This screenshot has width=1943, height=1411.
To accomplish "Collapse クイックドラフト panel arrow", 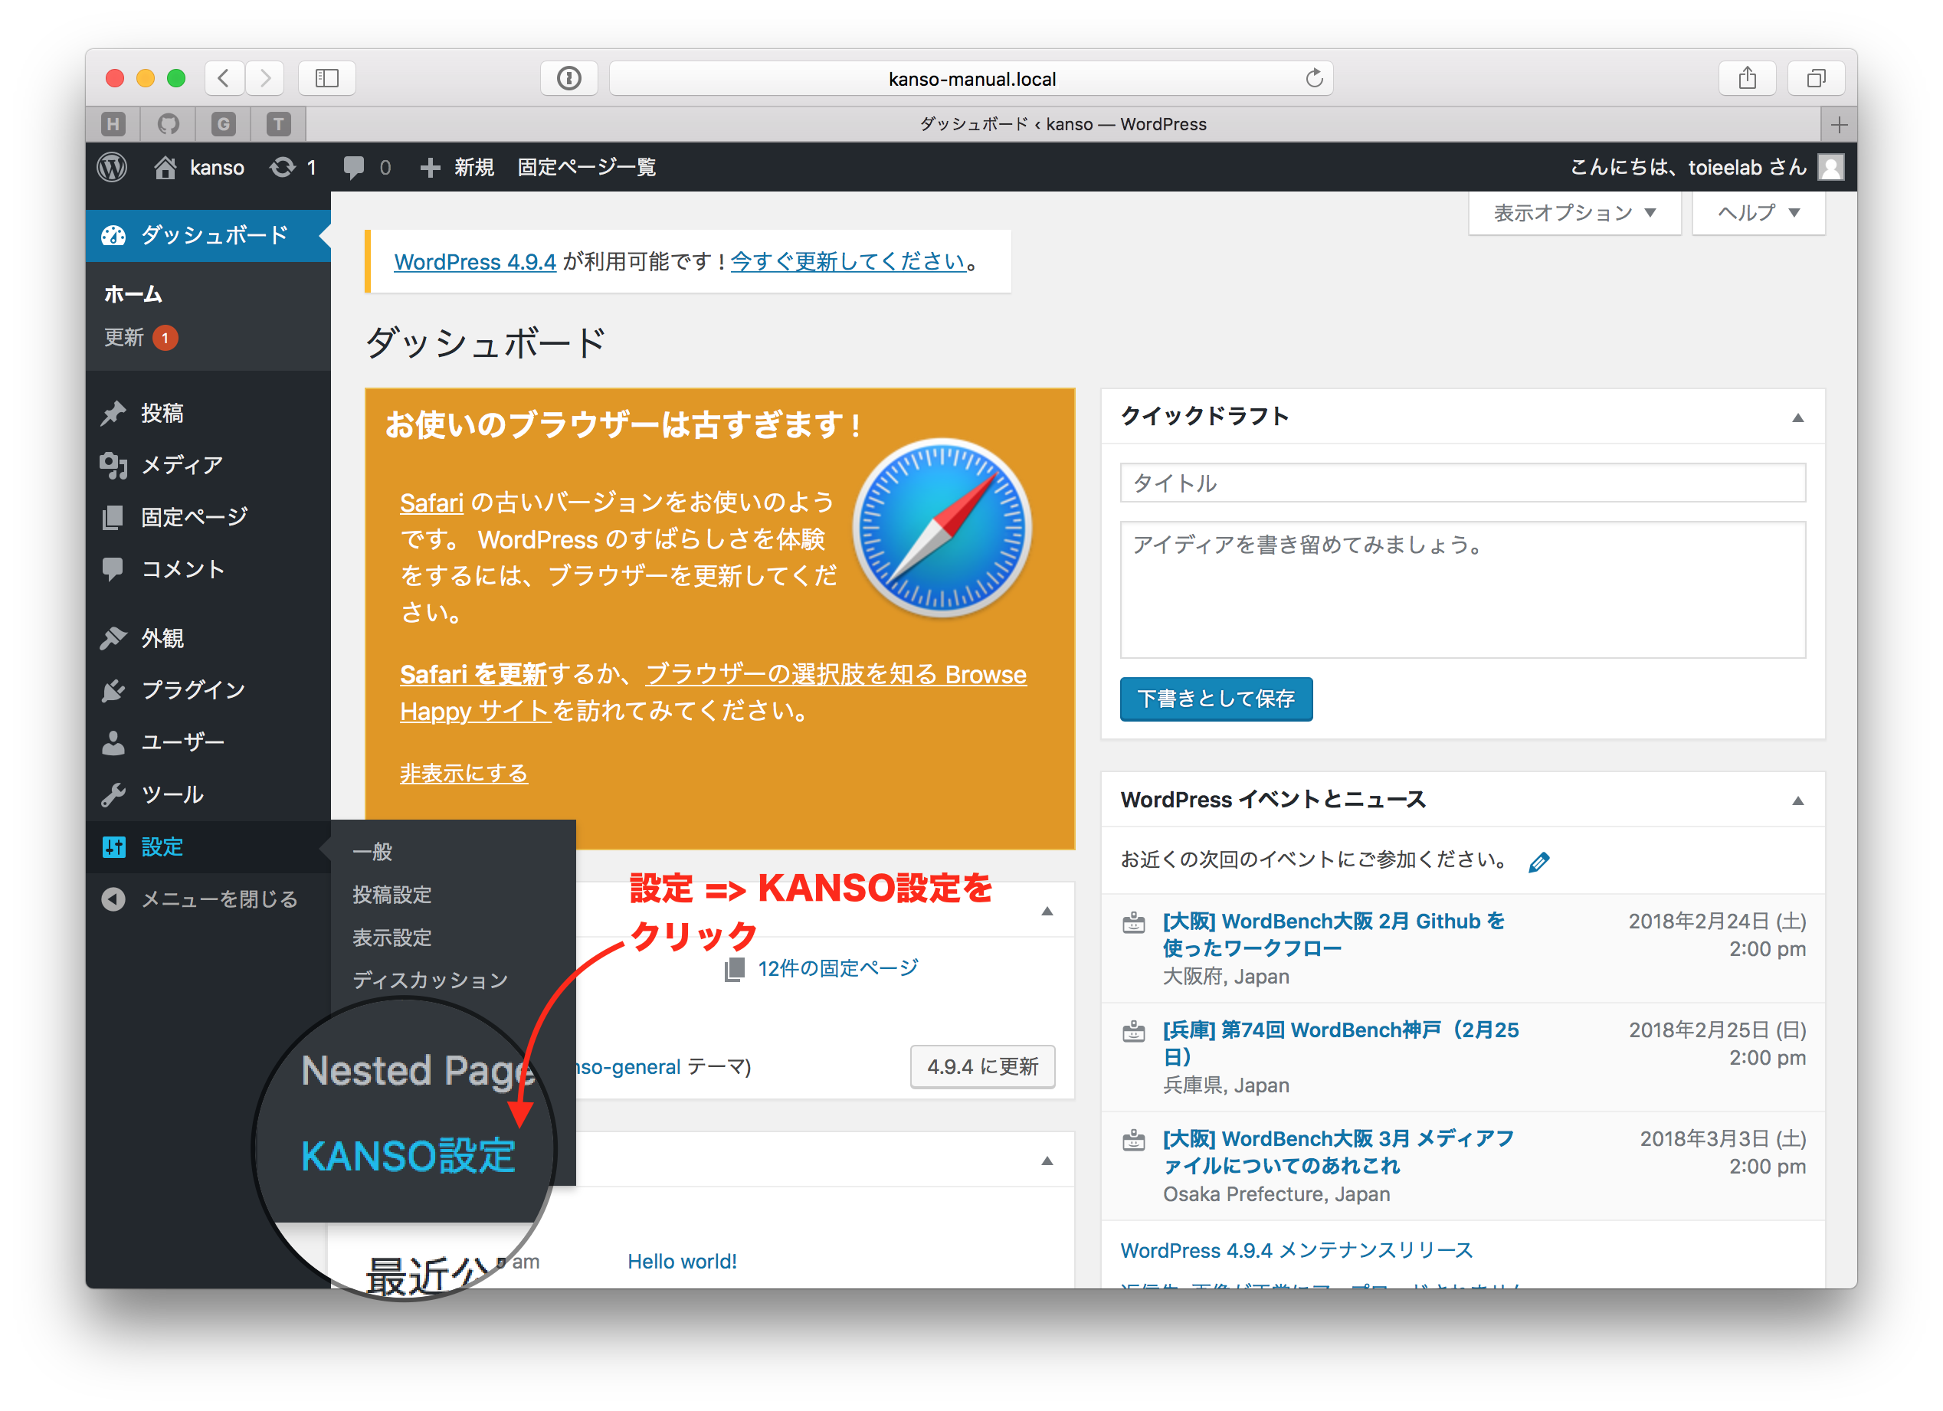I will pyautogui.click(x=1797, y=418).
